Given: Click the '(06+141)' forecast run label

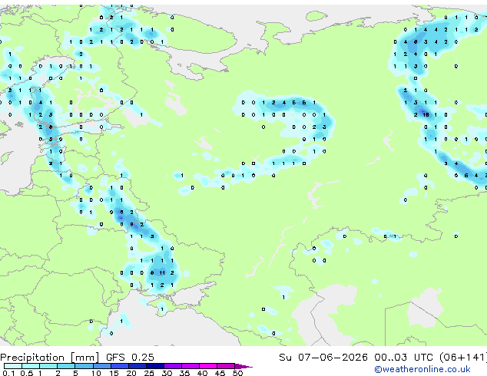Looking at the screenshot, I should [462, 358].
